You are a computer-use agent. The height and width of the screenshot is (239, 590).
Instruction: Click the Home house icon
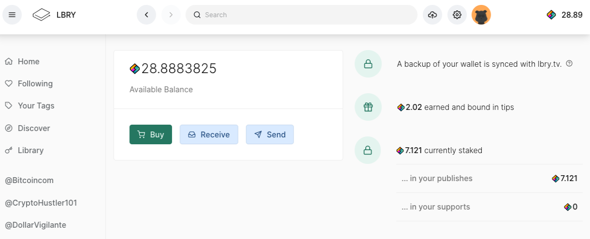pos(8,61)
